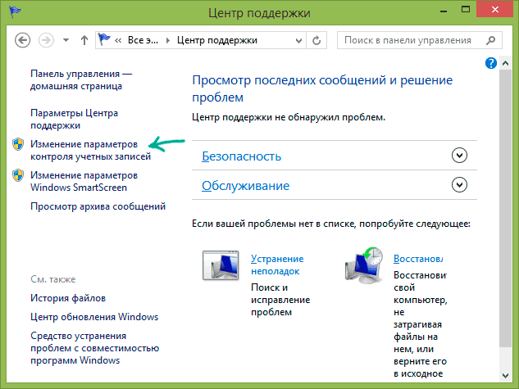Viewport: 519px width, 389px height.
Task: Go up one level with the Up arrow
Action: tap(84, 40)
